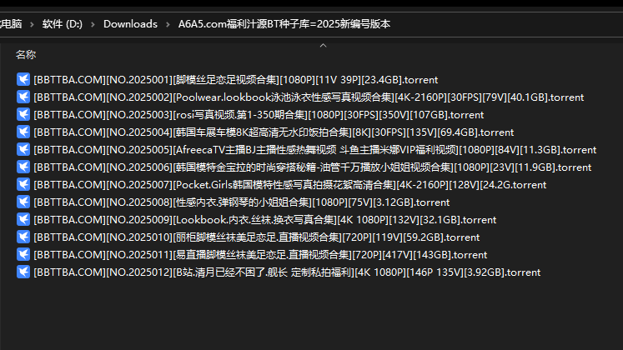The width and height of the screenshot is (623, 350).
Task: Click the 电脑 breadcrumb segment
Action: point(12,24)
